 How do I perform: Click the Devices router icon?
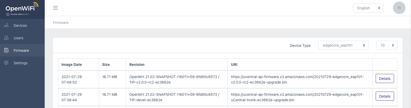click(6, 26)
